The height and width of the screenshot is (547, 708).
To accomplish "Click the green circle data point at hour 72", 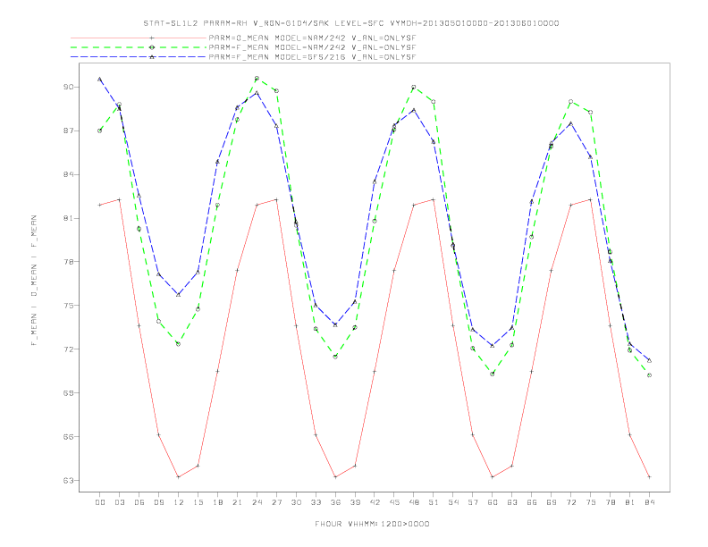I will click(570, 102).
